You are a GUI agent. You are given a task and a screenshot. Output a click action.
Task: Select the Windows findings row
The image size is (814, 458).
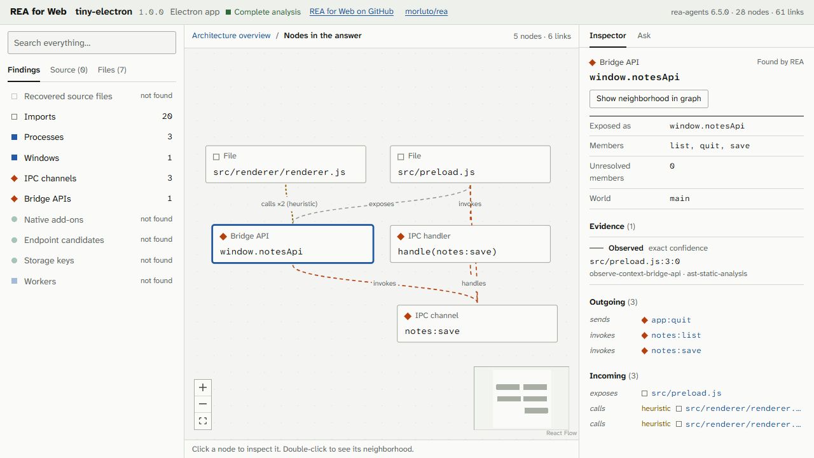[x=92, y=158]
